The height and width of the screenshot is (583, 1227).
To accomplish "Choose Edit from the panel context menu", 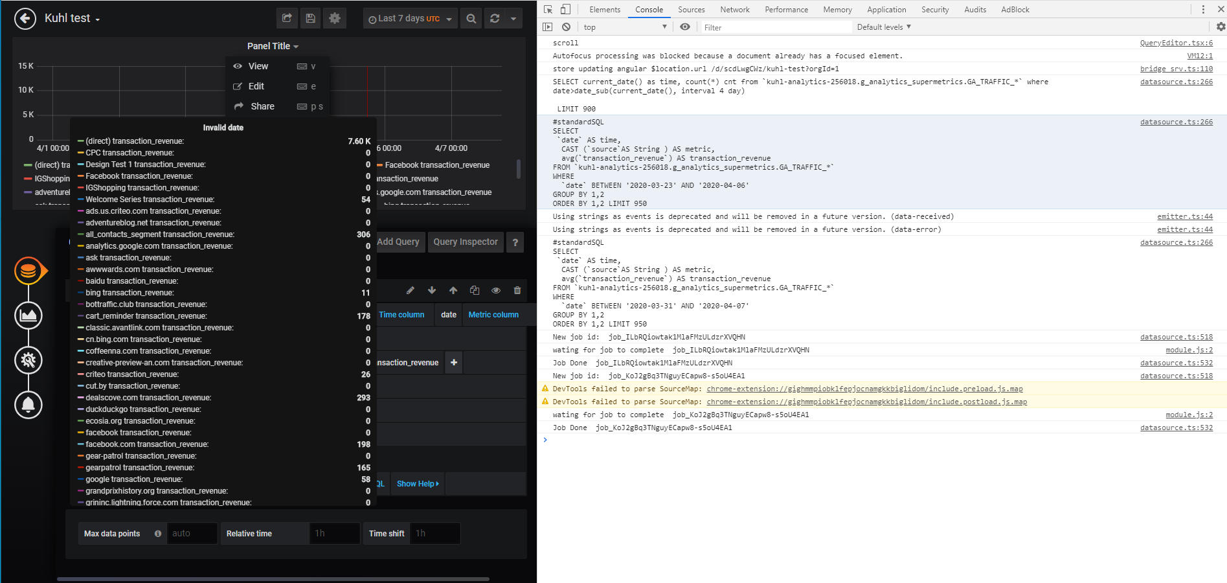I will click(x=256, y=86).
